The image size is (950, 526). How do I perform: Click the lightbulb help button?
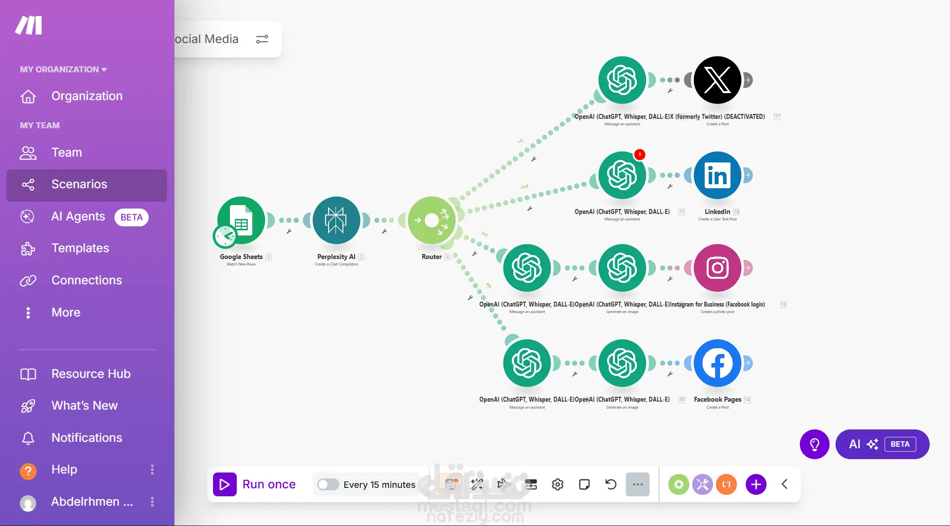tap(814, 444)
